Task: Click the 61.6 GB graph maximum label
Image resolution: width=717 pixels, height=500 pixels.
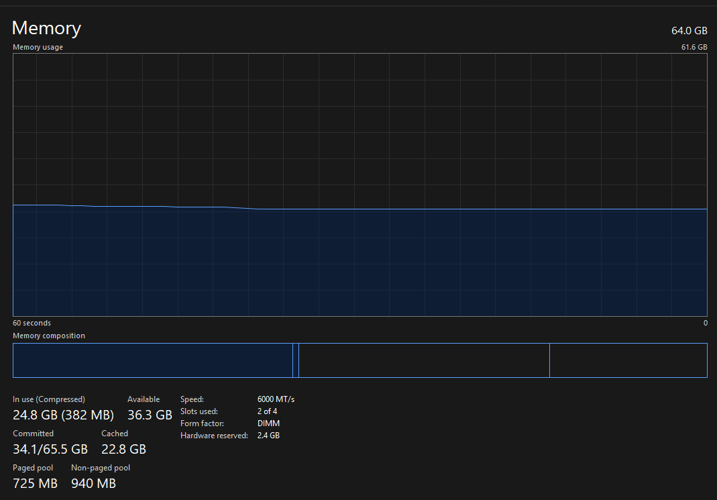Action: point(694,47)
